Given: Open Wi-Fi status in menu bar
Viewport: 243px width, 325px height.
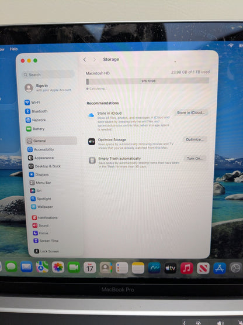Looking at the screenshot, I should (x=231, y=45).
